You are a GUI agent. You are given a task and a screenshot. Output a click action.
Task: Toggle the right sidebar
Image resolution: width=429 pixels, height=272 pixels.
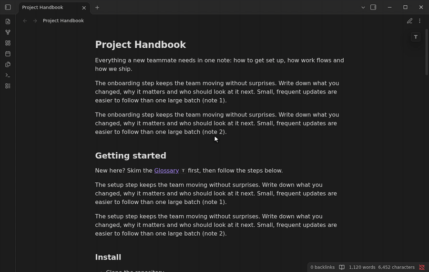coord(373,7)
